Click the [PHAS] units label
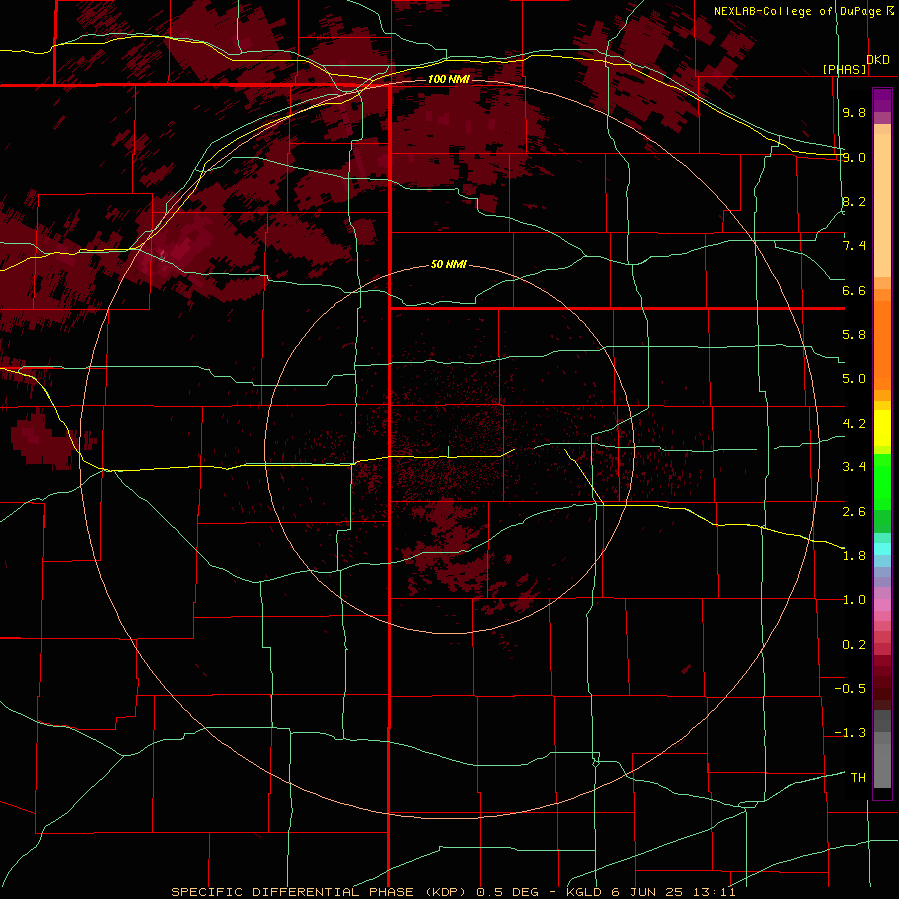Viewport: 899px width, 899px height. 845,69
